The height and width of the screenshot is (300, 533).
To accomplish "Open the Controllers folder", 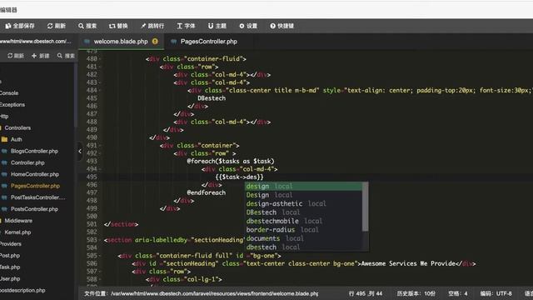I will point(17,127).
